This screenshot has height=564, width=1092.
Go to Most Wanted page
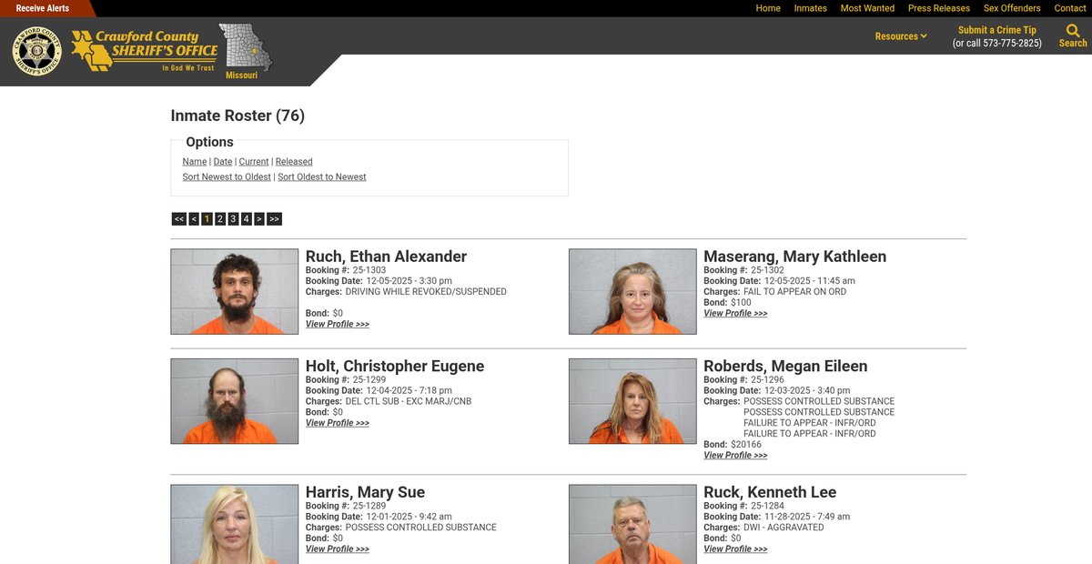click(867, 8)
